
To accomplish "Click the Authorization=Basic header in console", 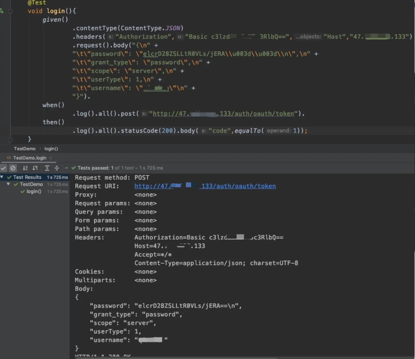I will coord(209,237).
